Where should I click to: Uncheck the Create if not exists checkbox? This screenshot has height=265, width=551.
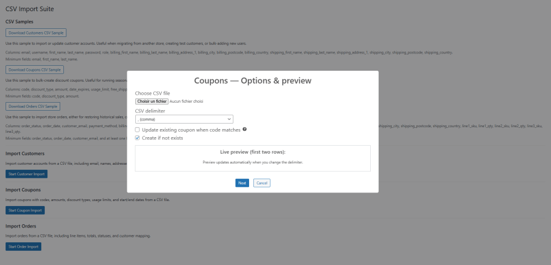tap(138, 138)
